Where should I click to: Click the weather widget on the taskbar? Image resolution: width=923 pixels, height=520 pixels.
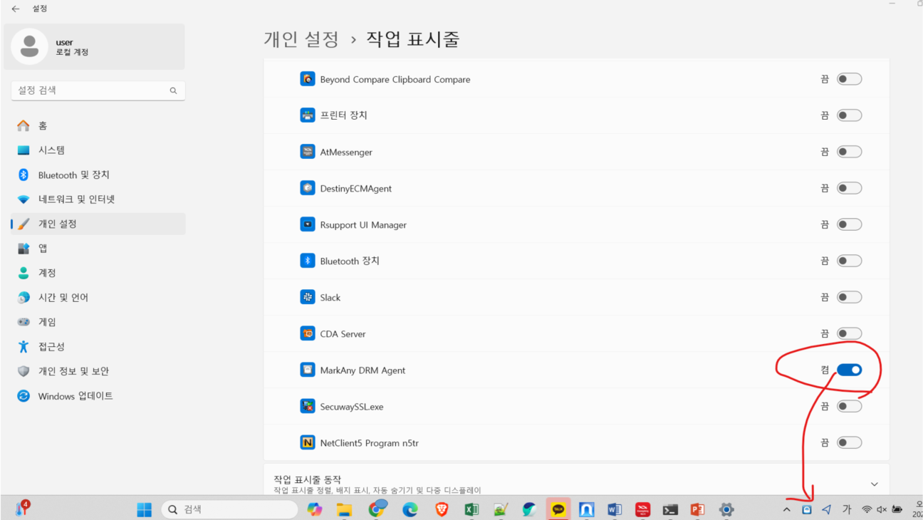pyautogui.click(x=22, y=508)
